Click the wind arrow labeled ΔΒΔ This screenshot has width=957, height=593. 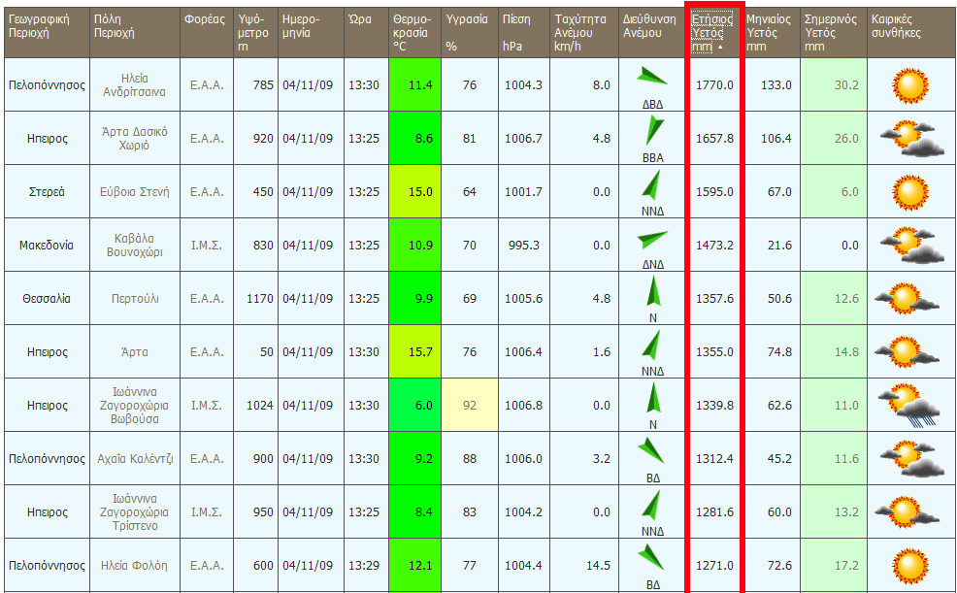click(x=652, y=78)
